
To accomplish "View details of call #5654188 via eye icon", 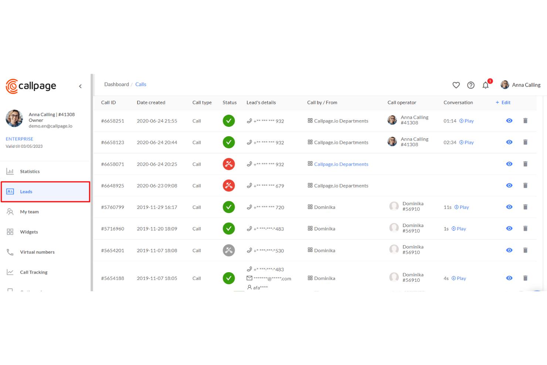I will (509, 278).
